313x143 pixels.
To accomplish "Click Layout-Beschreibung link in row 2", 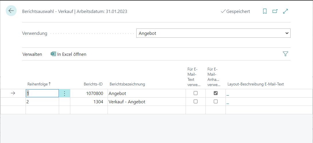I will point(228,102).
